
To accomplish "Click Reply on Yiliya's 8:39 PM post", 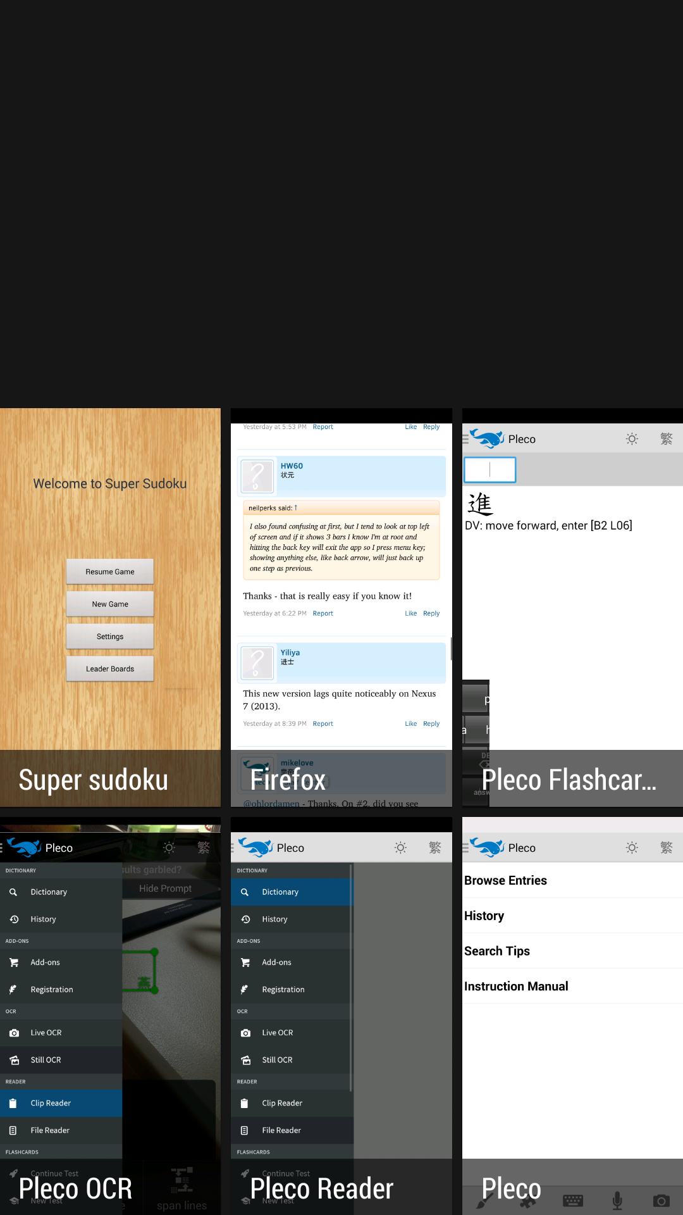I will click(431, 723).
